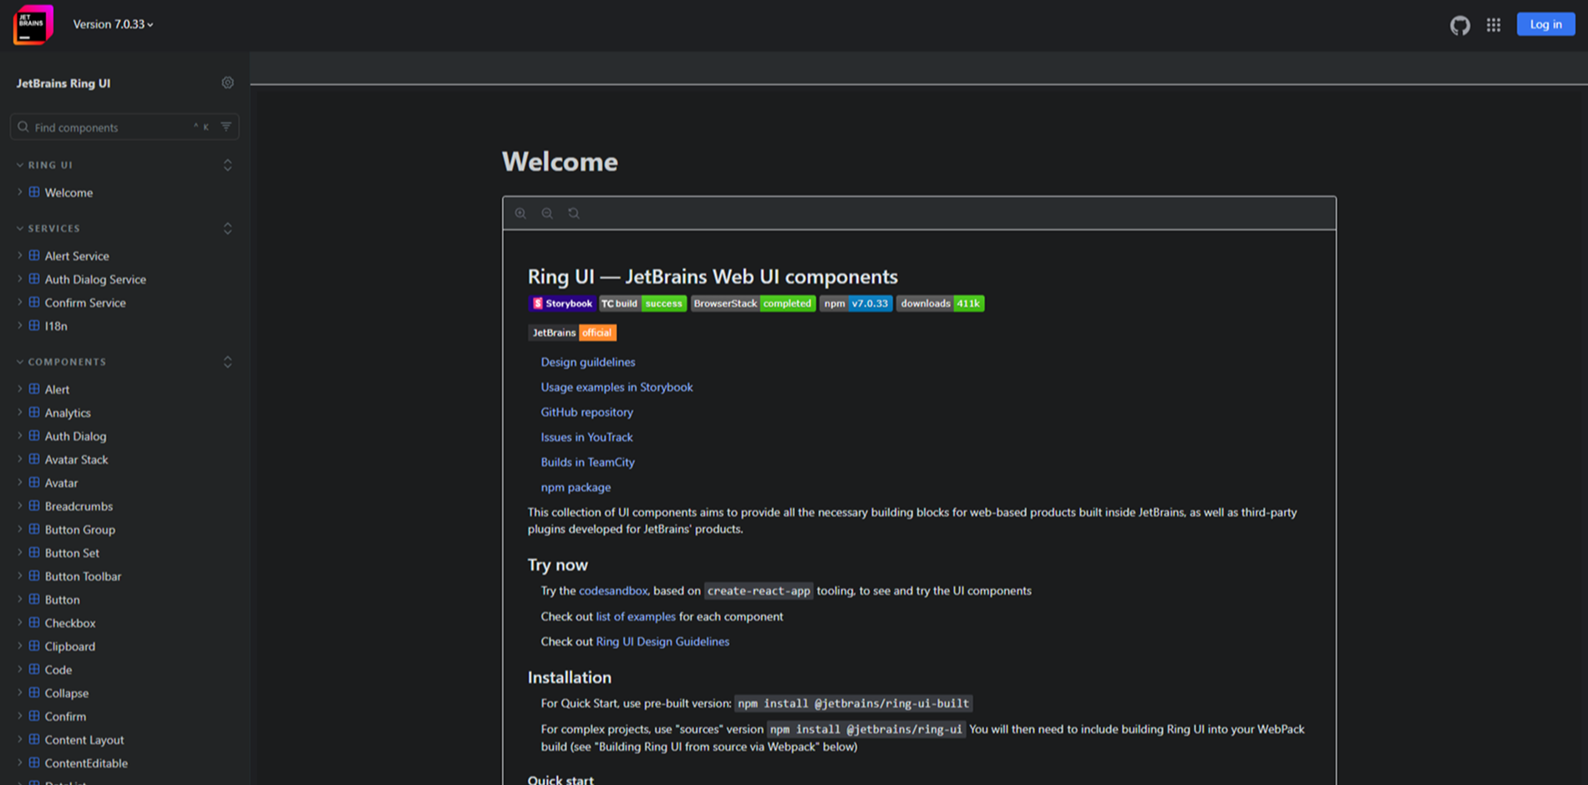Open Usage examples in Storybook link
This screenshot has width=1588, height=785.
coord(616,387)
